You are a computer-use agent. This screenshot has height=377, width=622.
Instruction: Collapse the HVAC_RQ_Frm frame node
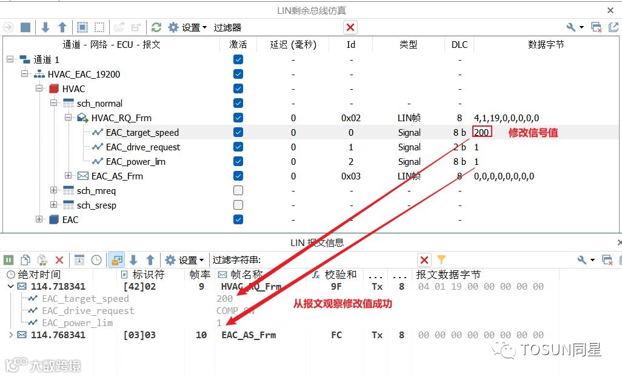(x=69, y=118)
